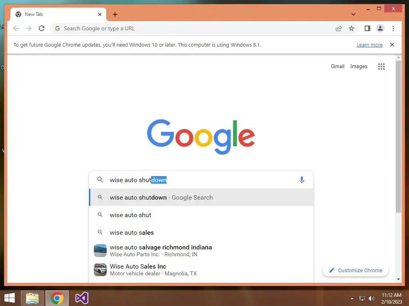Click the Google logo
This screenshot has width=409, height=306.
pos(201,137)
